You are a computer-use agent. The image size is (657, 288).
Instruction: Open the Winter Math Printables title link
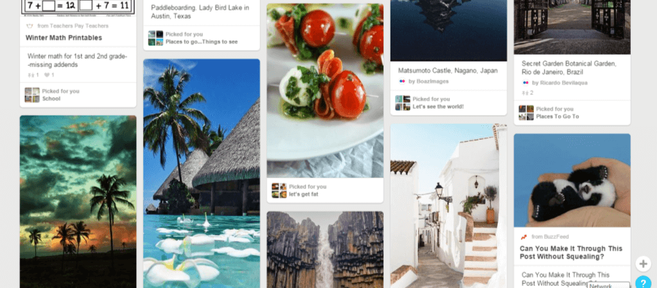coord(64,37)
